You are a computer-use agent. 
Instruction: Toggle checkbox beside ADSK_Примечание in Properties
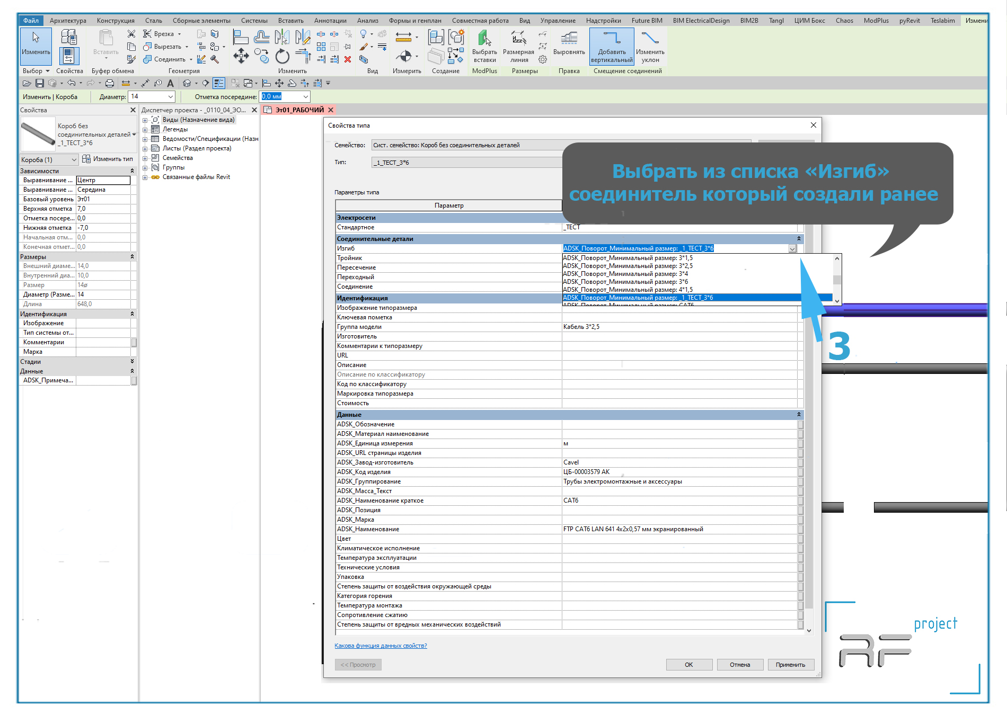(134, 380)
